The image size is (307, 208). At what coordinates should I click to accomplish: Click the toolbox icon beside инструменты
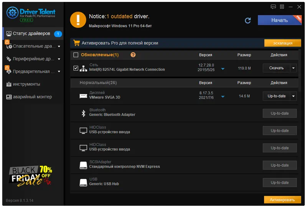tap(9, 84)
